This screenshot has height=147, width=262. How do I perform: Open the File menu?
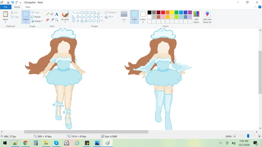[6, 7]
